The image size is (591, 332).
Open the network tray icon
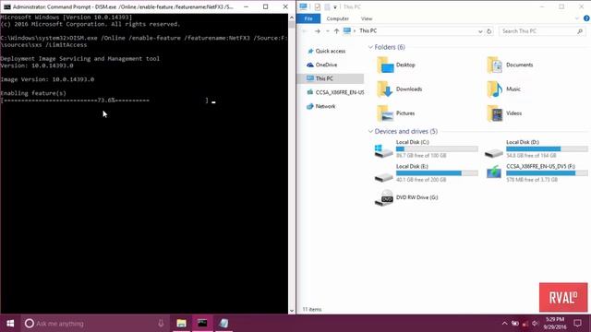[525, 324]
